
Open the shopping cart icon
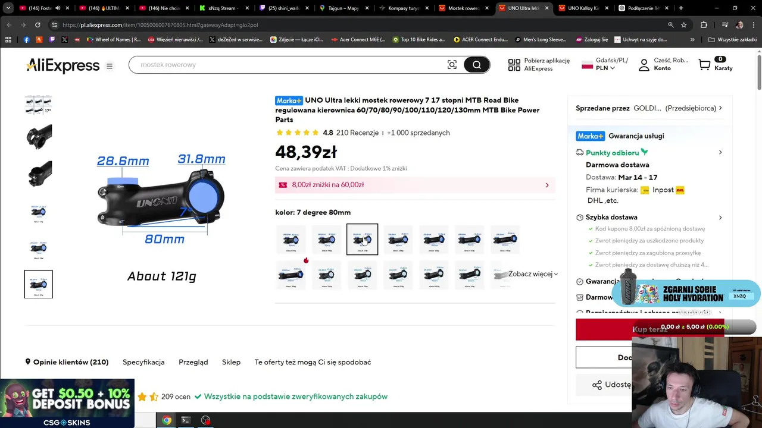pyautogui.click(x=704, y=65)
